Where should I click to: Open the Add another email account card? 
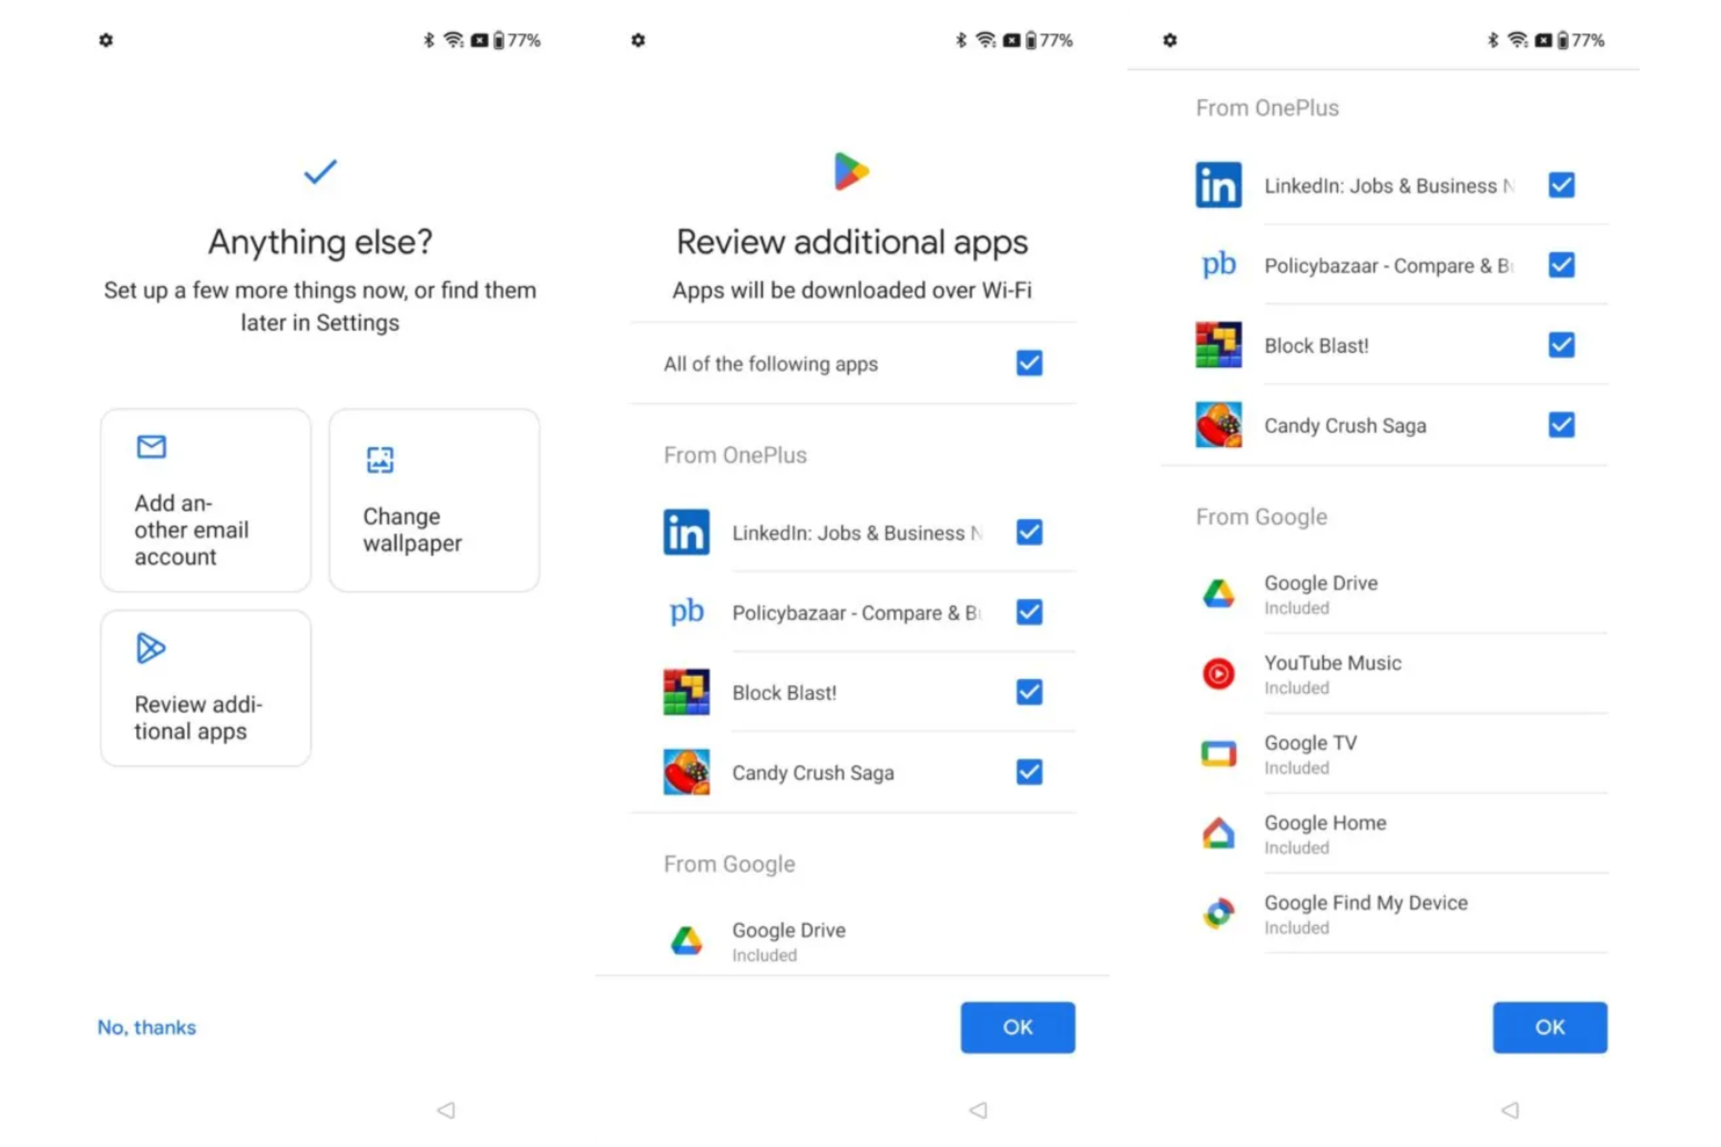205,500
